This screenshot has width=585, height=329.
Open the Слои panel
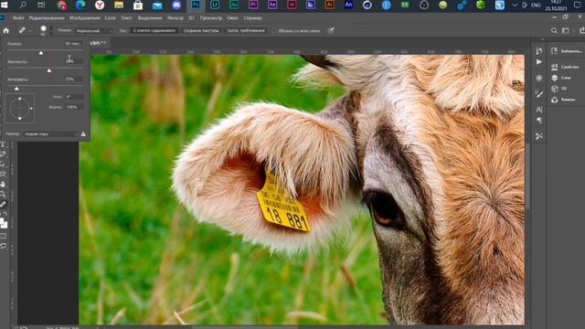click(561, 78)
